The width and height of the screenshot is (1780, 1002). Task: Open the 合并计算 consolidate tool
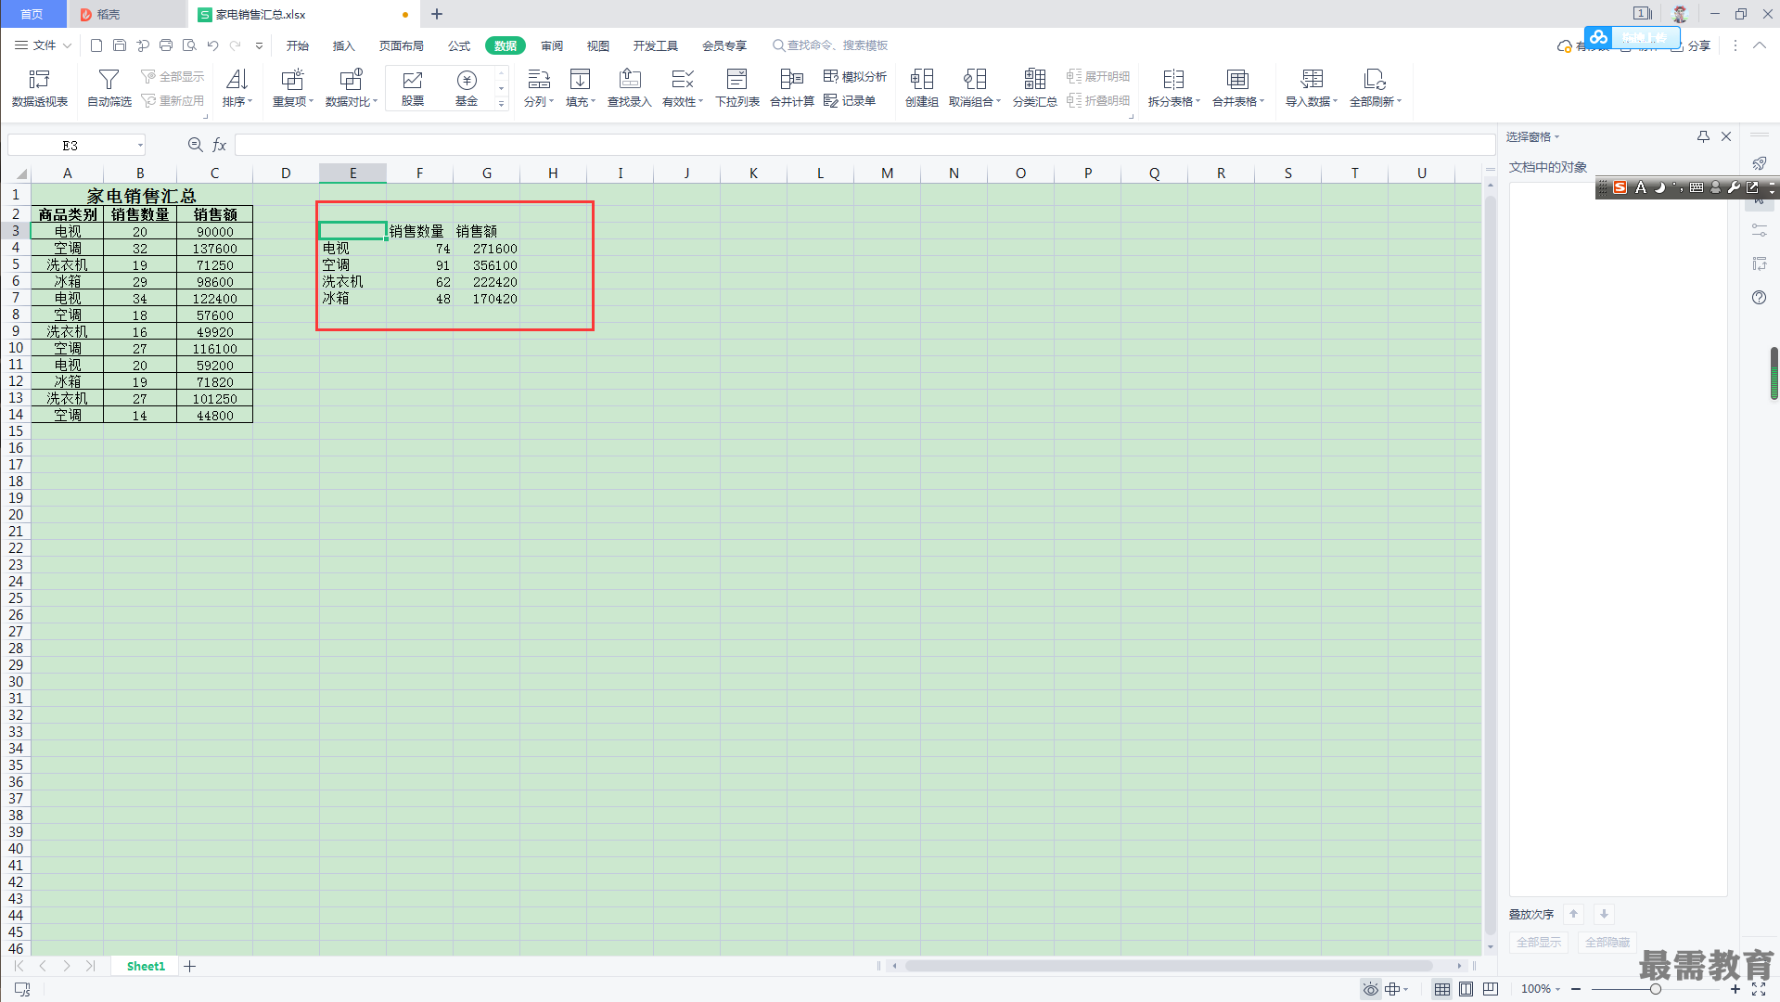tap(792, 88)
